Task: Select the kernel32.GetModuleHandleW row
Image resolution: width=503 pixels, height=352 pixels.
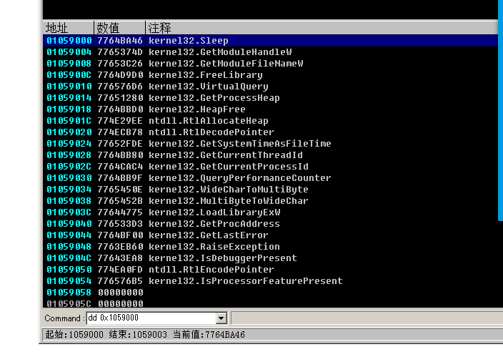Action: click(270, 52)
